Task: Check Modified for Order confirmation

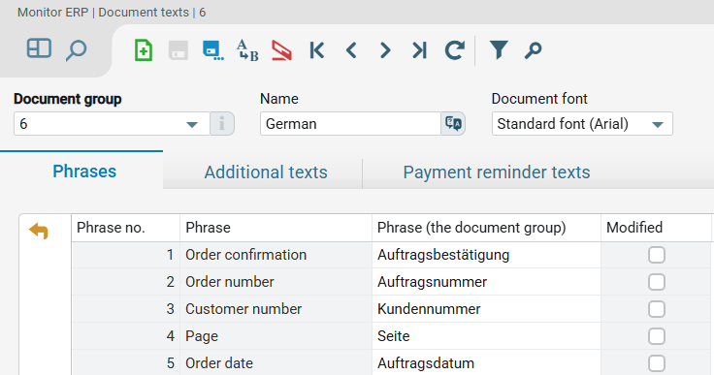Action: point(657,255)
